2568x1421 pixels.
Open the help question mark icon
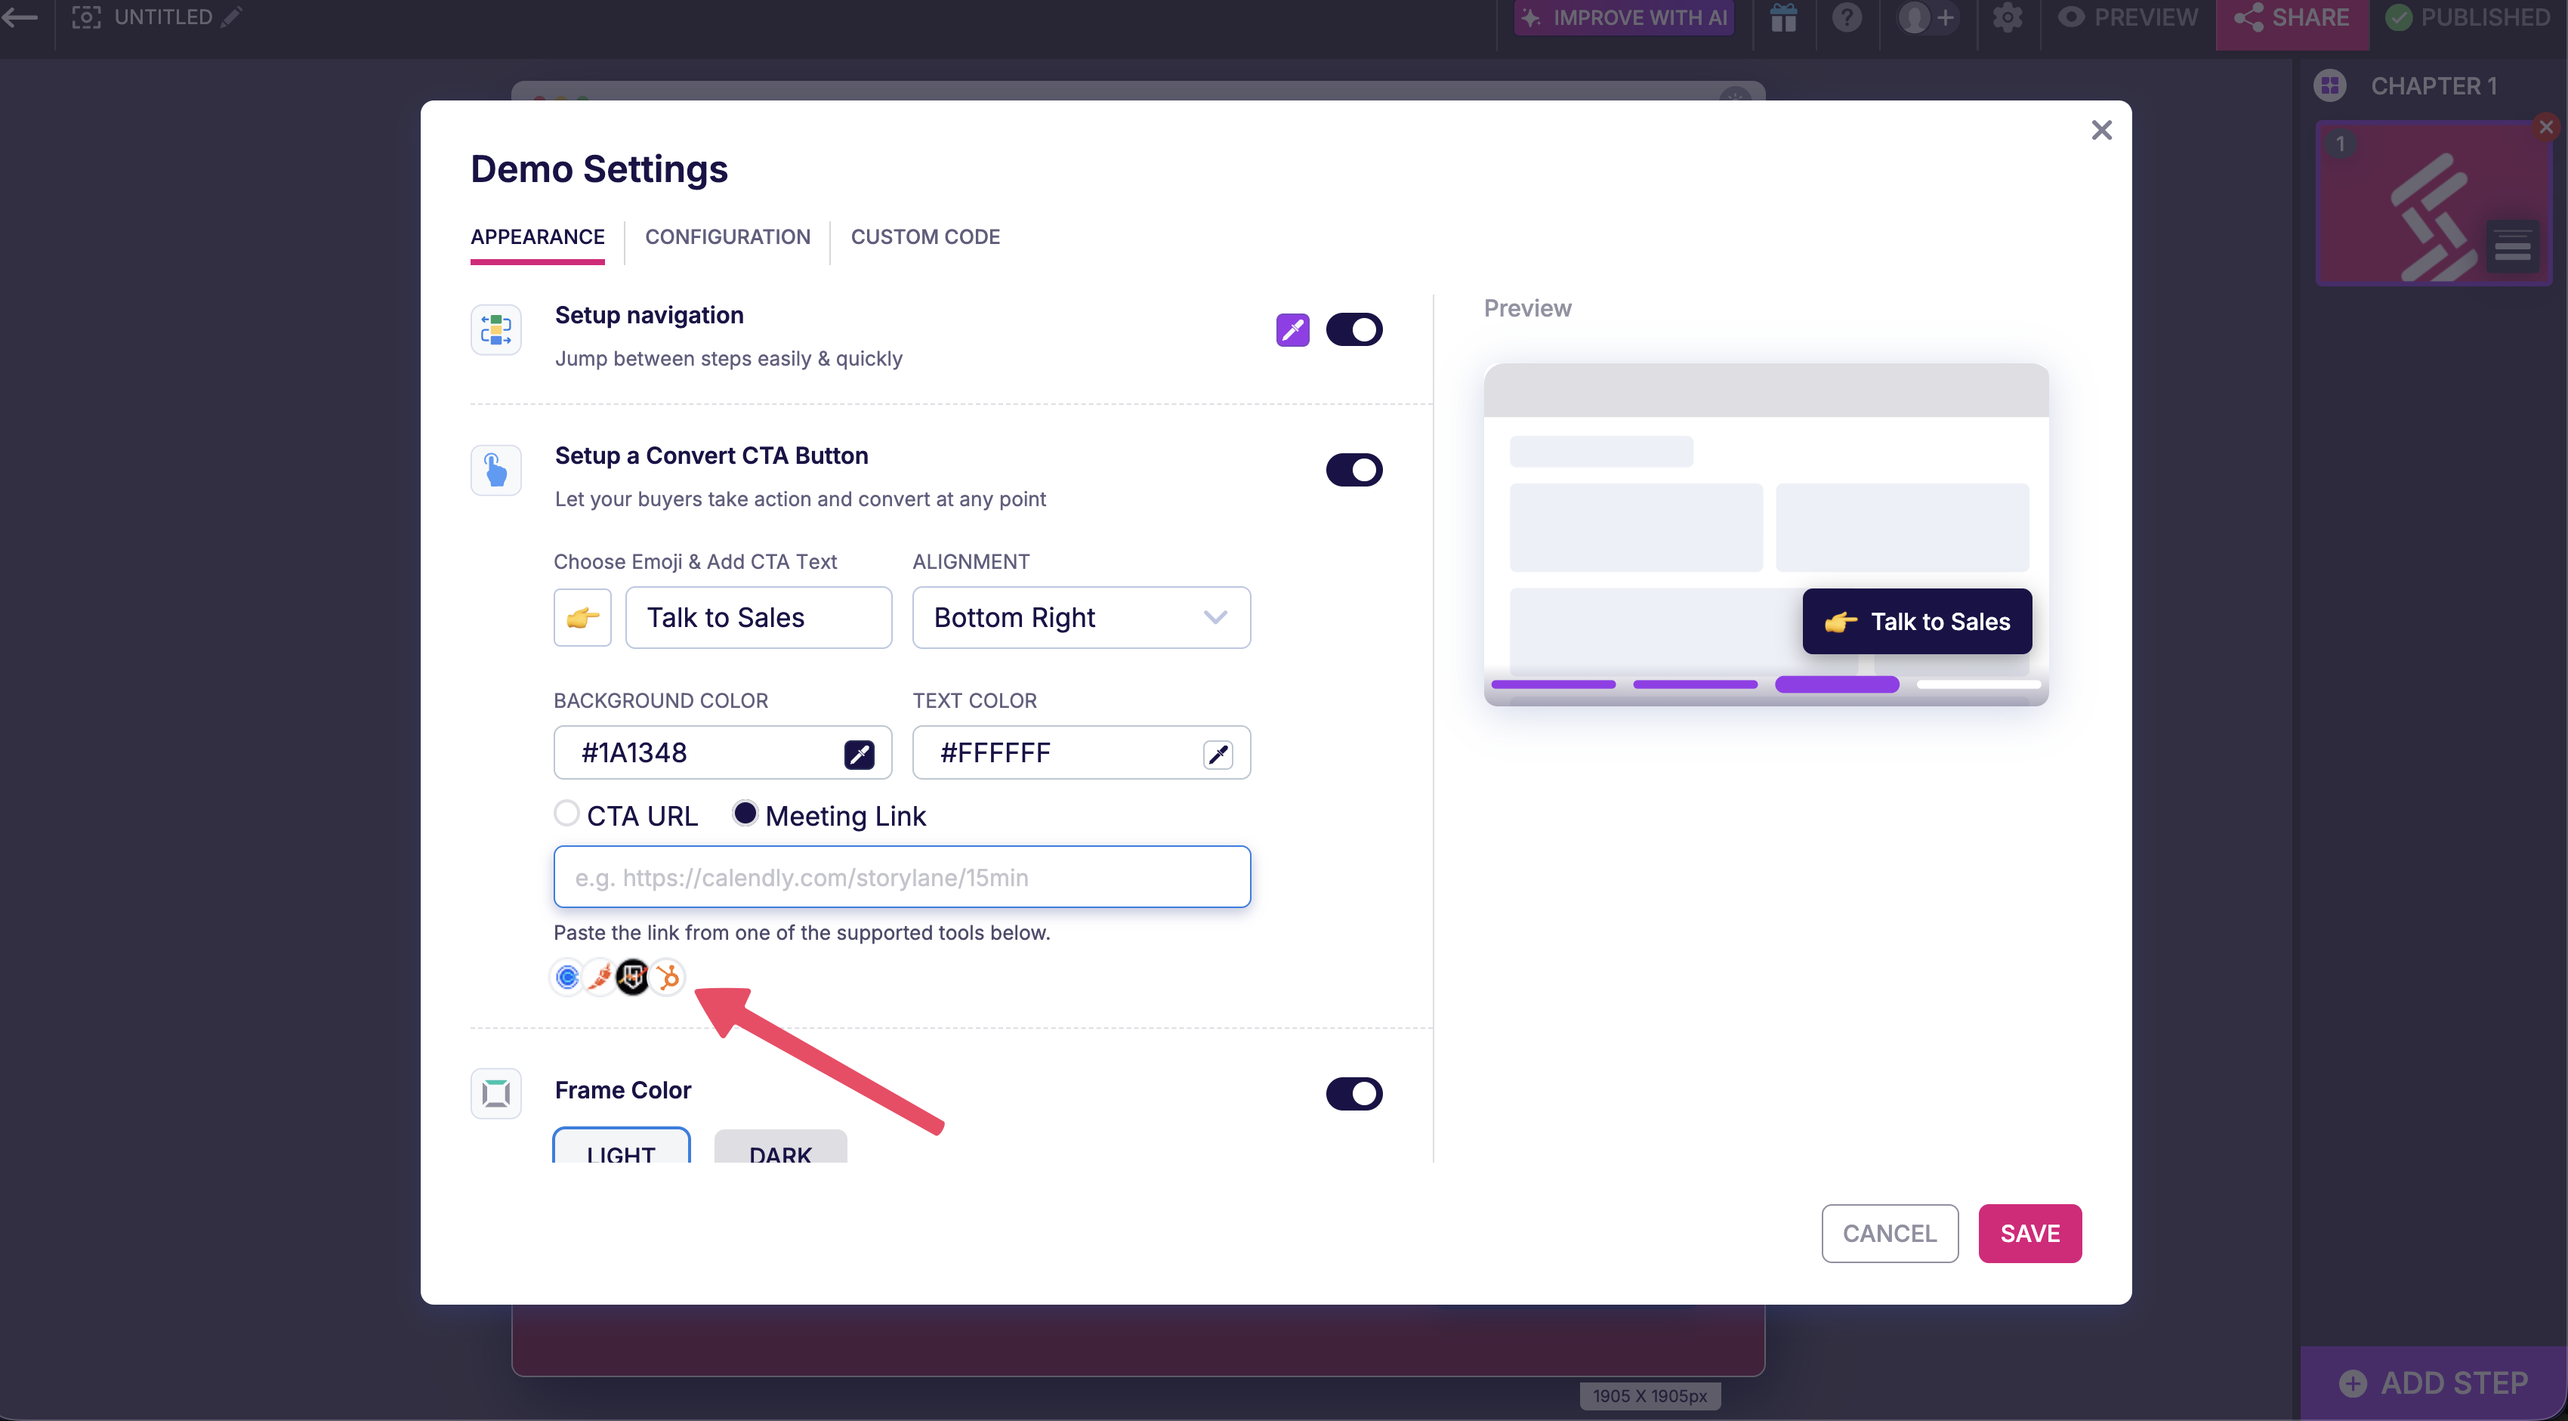coord(1847,18)
